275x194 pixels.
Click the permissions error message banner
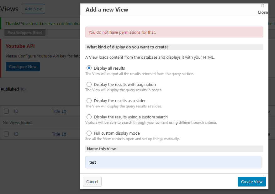click(x=174, y=32)
